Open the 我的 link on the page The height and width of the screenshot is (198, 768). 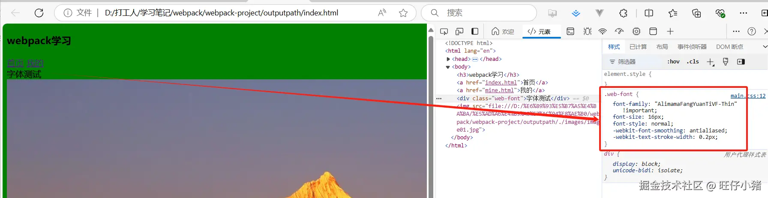(x=35, y=63)
